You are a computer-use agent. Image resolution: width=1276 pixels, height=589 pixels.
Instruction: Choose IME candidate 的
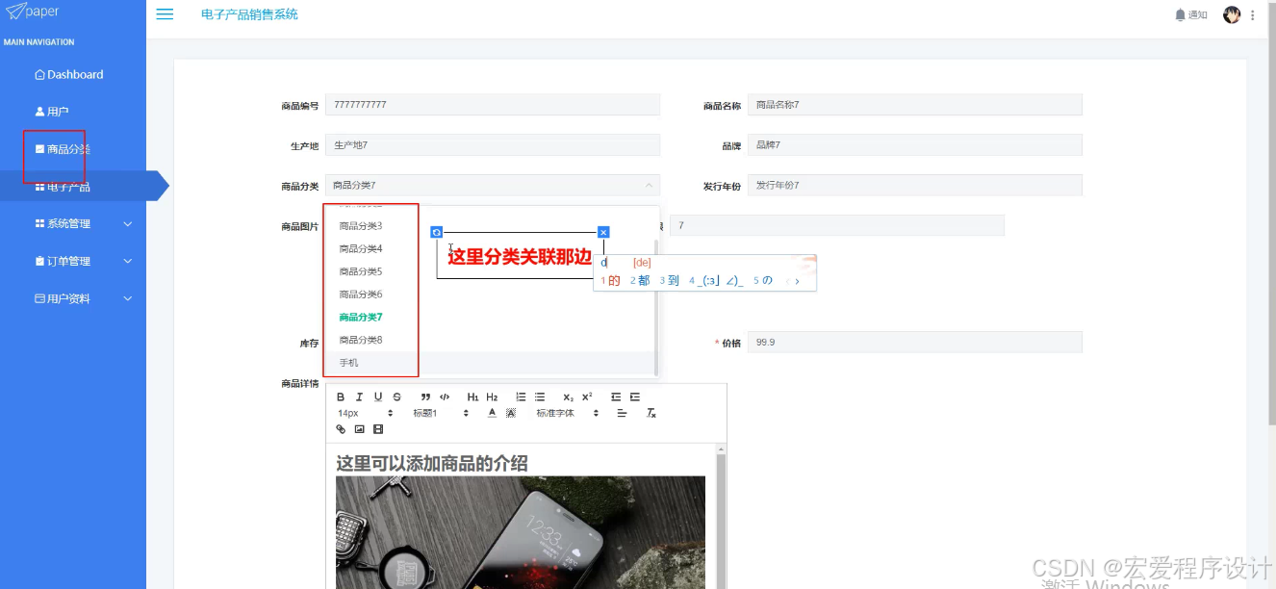(x=611, y=281)
